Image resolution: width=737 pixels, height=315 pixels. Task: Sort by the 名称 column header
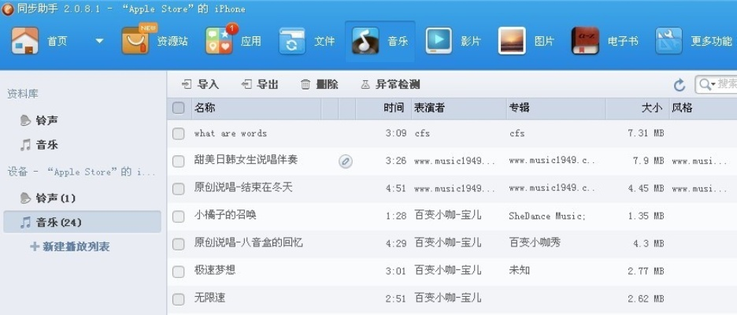256,108
